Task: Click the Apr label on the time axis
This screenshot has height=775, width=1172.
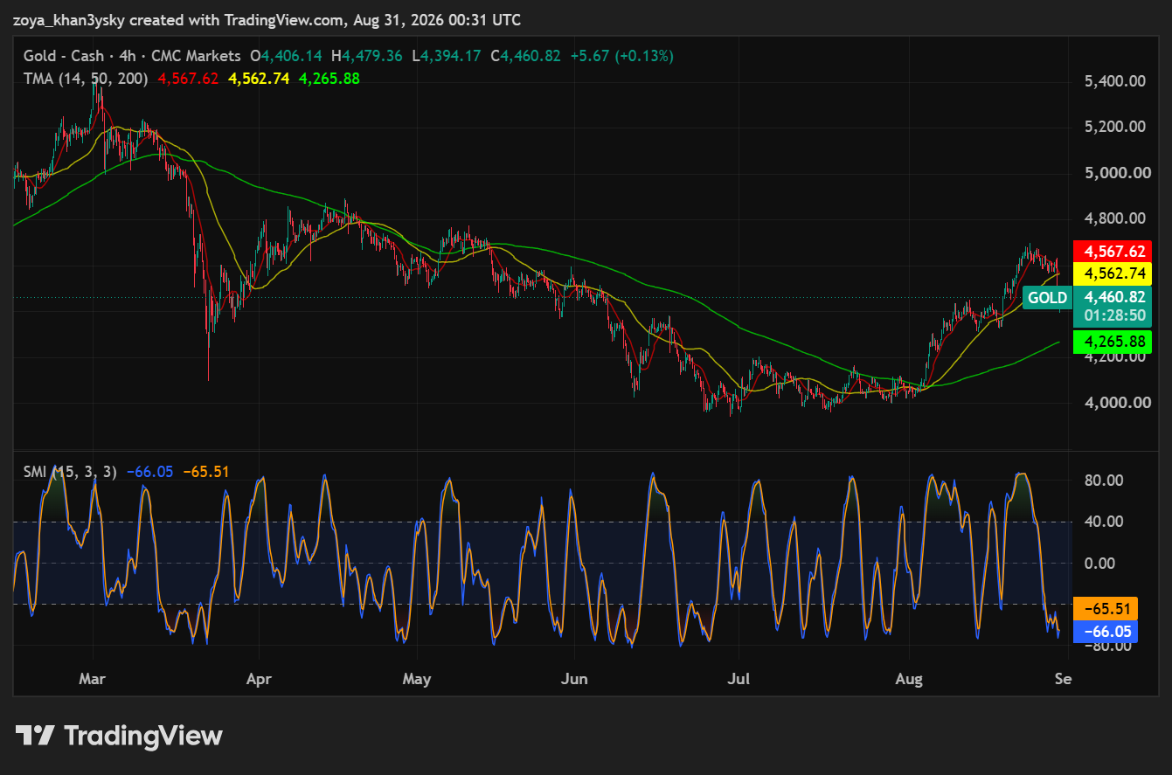Action: (x=259, y=679)
